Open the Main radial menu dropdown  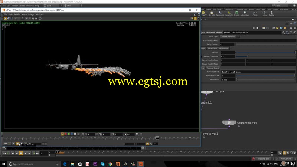click(x=73, y=6)
